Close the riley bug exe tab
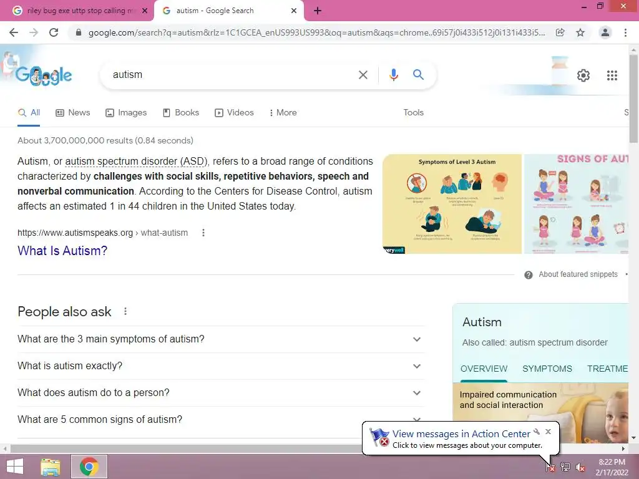The height and width of the screenshot is (479, 639). click(145, 11)
